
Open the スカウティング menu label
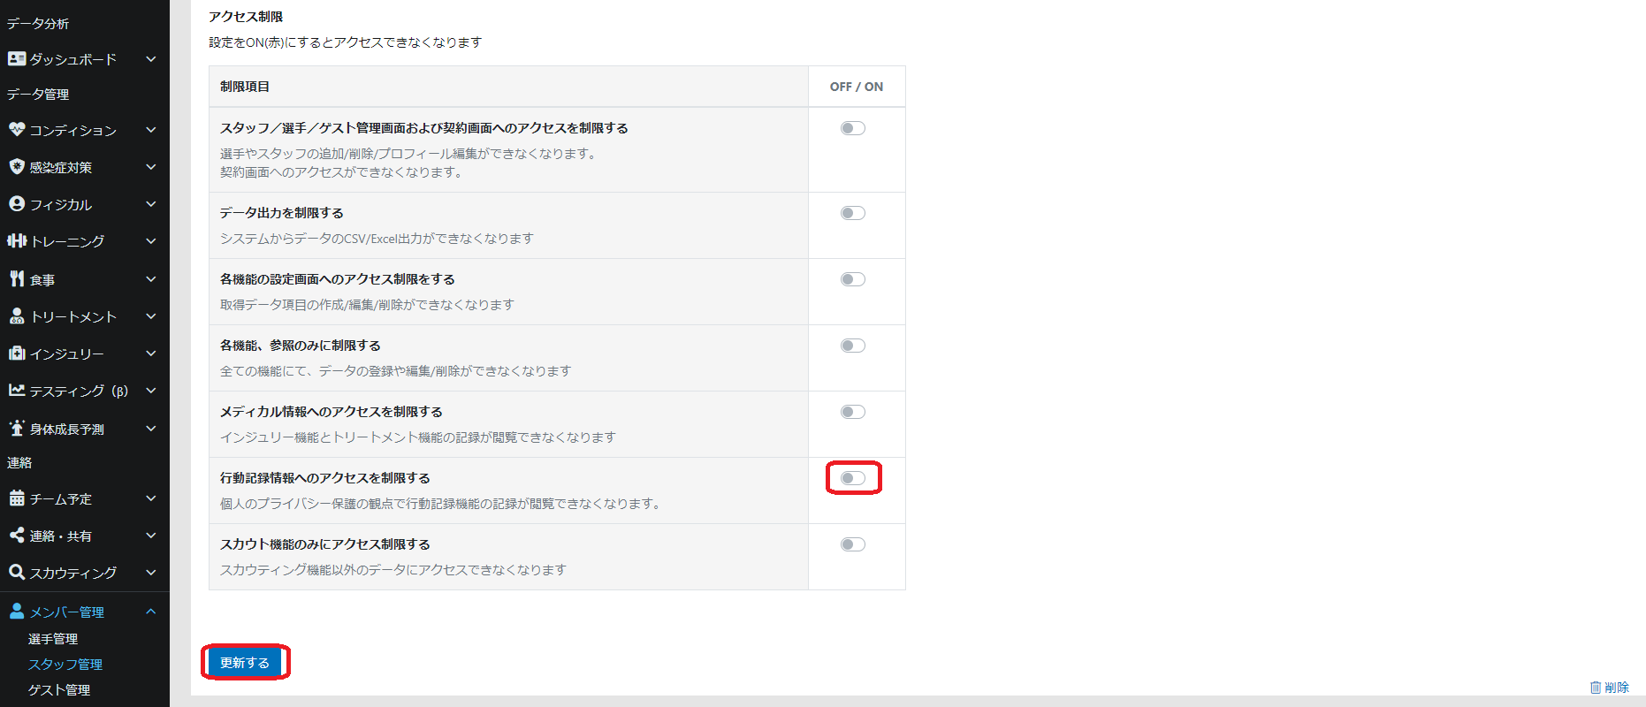pyautogui.click(x=73, y=573)
